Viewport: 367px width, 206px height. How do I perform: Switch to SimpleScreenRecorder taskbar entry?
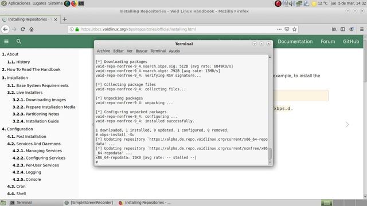point(89,203)
